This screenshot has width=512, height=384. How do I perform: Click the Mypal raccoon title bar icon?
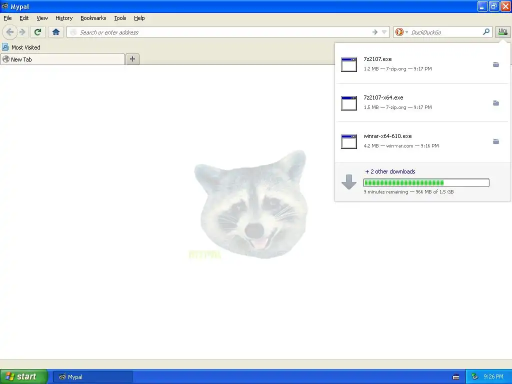(x=5, y=6)
